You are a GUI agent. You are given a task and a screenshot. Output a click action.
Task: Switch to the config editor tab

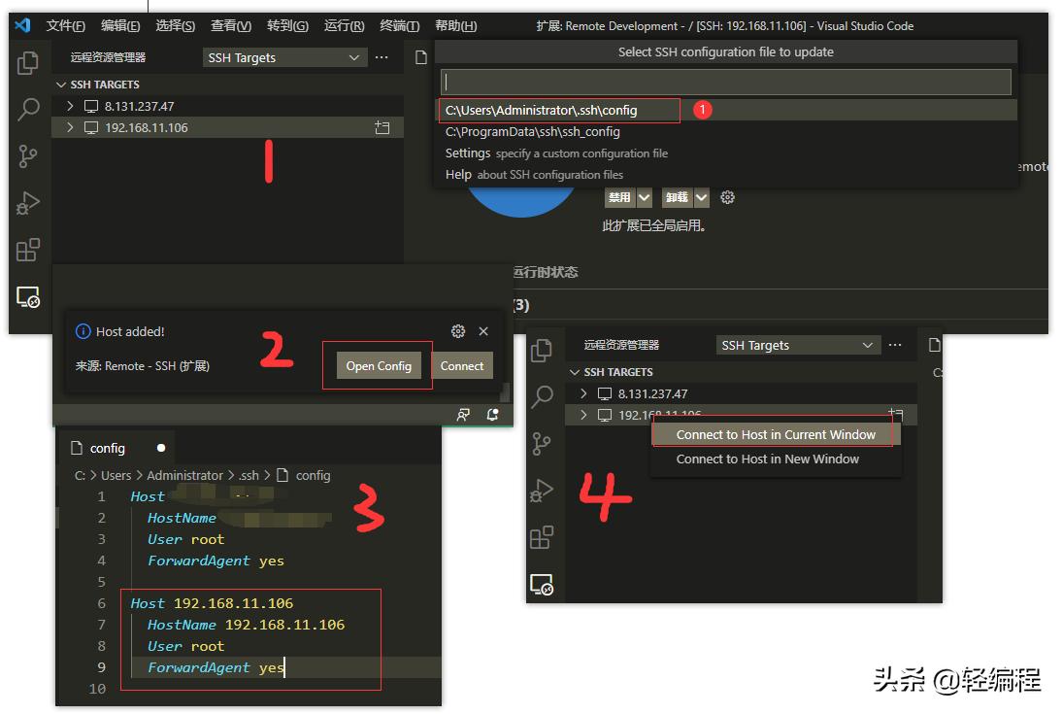[x=116, y=448]
